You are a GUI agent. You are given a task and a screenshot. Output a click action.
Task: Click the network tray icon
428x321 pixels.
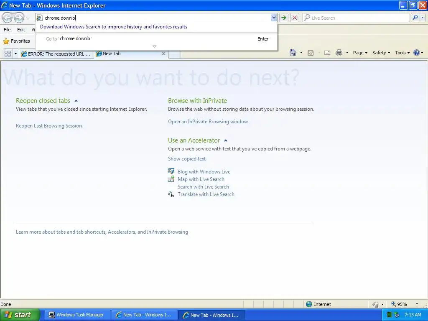coord(397,315)
